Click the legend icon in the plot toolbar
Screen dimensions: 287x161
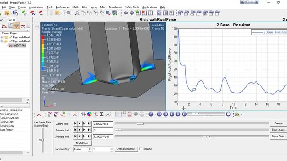tap(123, 114)
